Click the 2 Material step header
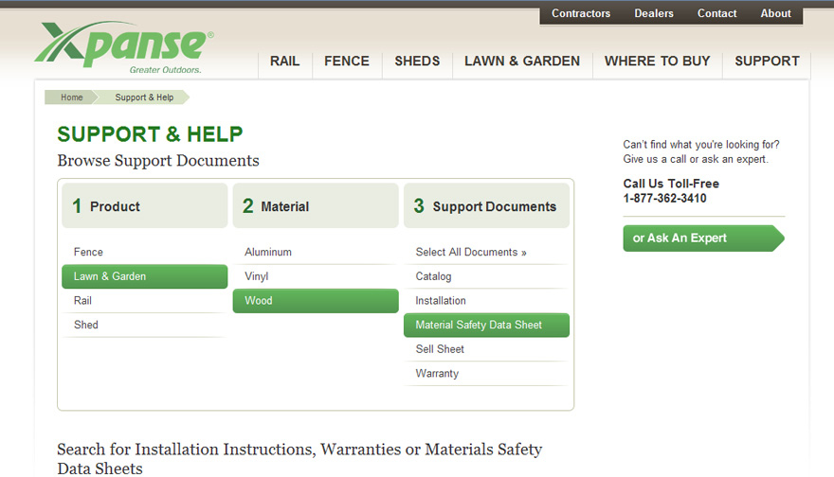This screenshot has height=477, width=834. tap(316, 206)
